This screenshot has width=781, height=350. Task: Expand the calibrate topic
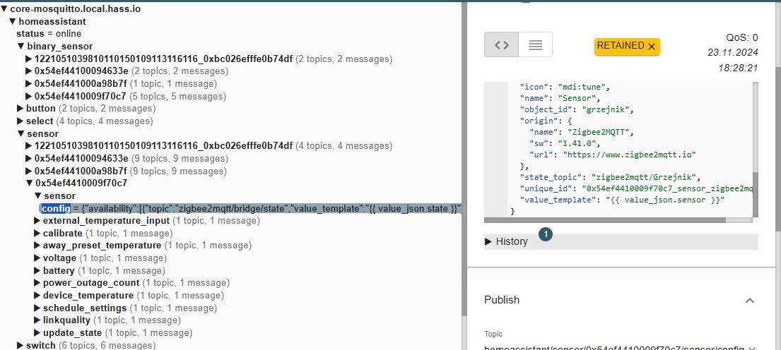(37, 233)
